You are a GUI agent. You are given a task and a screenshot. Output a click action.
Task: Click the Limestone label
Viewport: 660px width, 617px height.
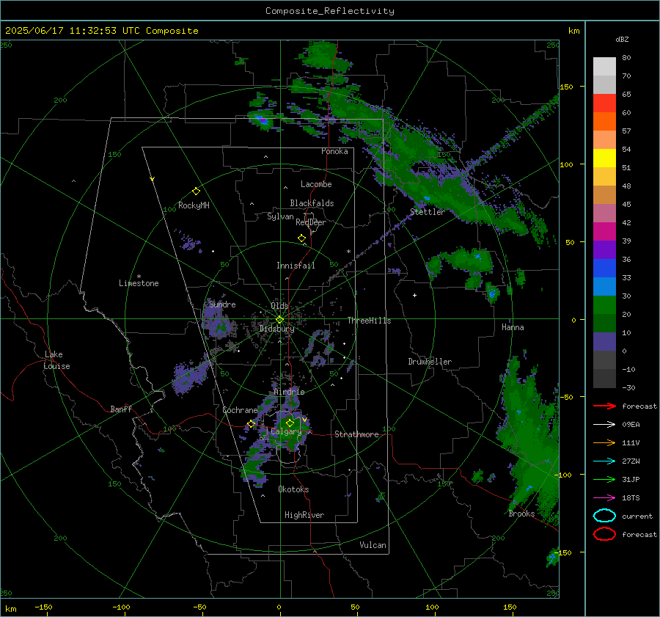[x=139, y=283]
